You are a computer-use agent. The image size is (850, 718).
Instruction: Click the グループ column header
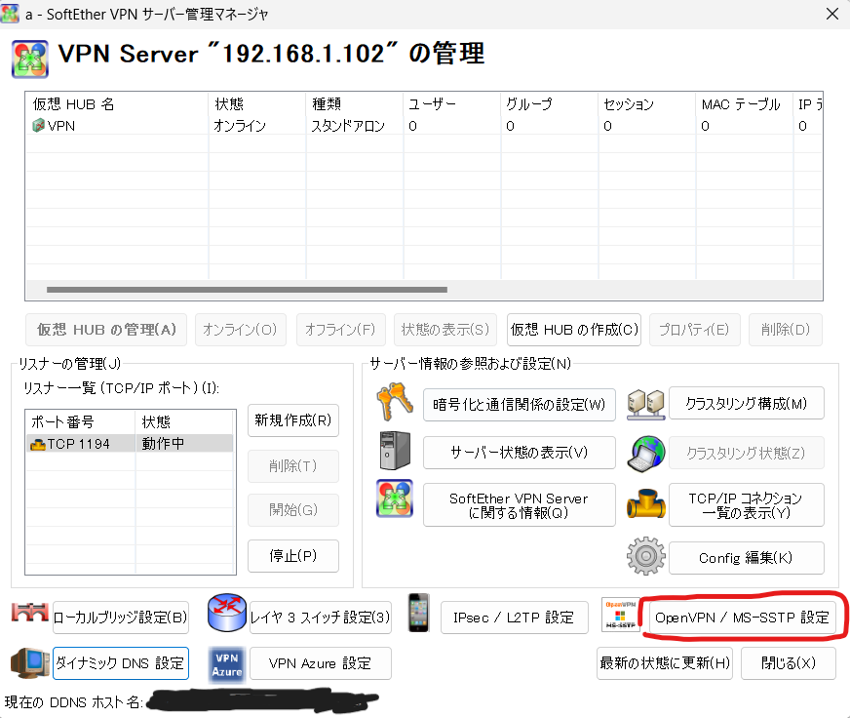(549, 103)
